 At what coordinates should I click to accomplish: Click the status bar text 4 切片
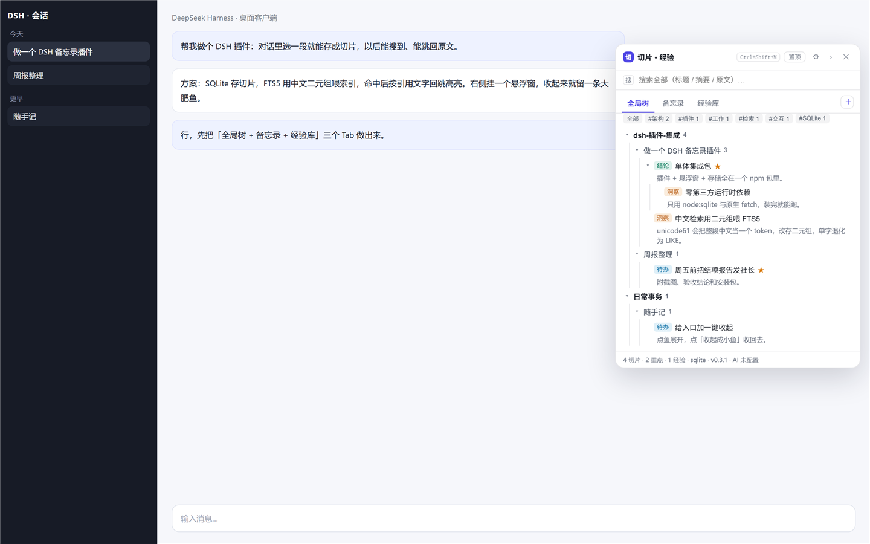coord(631,360)
